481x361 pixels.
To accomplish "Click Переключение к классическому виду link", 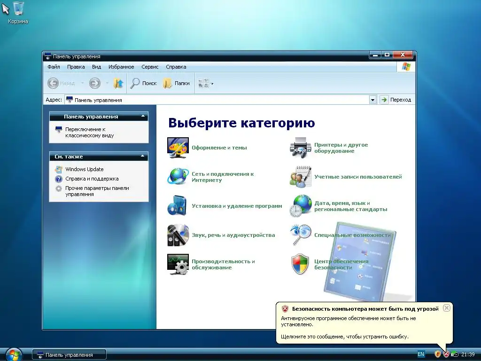I will [89, 132].
